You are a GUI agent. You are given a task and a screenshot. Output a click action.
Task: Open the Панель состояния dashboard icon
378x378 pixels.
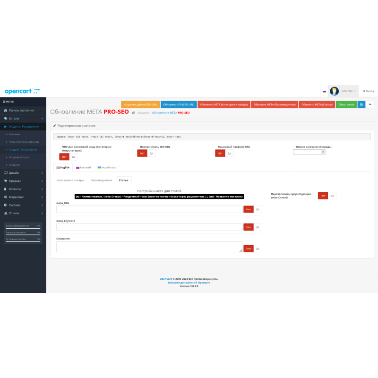pos(5,111)
